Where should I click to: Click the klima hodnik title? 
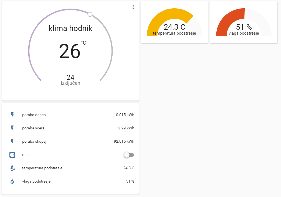pyautogui.click(x=70, y=28)
